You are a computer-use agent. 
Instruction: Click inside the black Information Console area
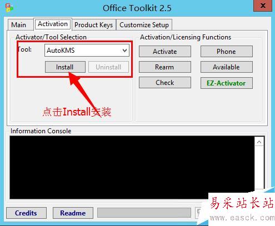point(132,168)
